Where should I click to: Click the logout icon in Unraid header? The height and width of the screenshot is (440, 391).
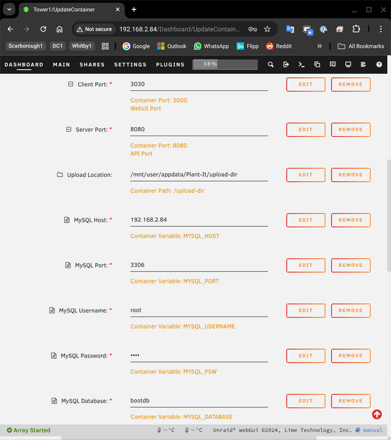pos(286,65)
